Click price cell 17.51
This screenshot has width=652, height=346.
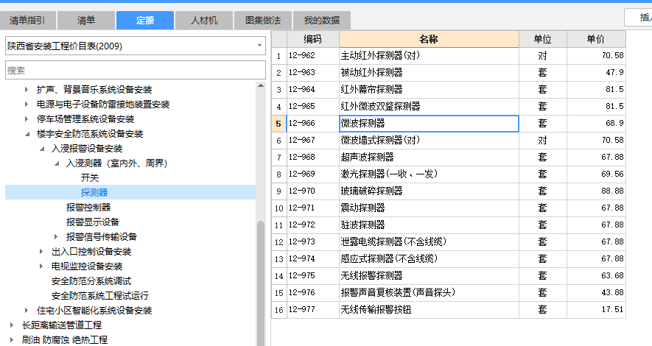tap(596, 309)
